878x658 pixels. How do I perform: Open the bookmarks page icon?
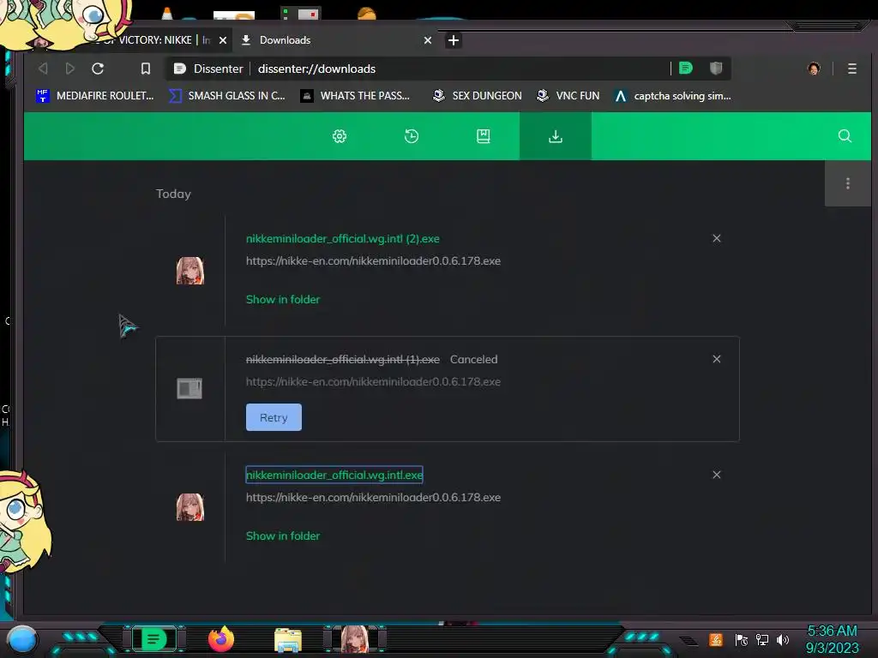(x=484, y=136)
